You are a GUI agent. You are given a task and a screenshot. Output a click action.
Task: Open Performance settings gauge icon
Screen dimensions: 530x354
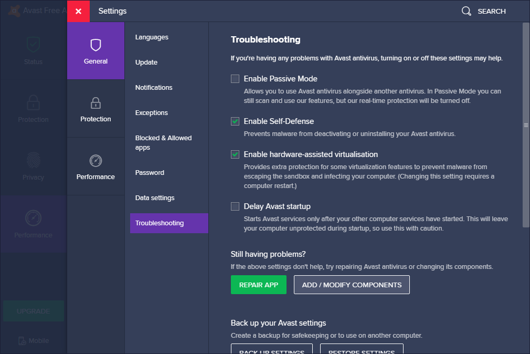(96, 161)
